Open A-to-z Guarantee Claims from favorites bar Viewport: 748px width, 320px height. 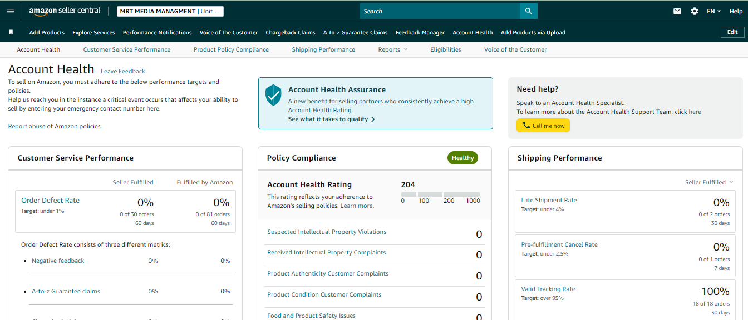(x=356, y=32)
